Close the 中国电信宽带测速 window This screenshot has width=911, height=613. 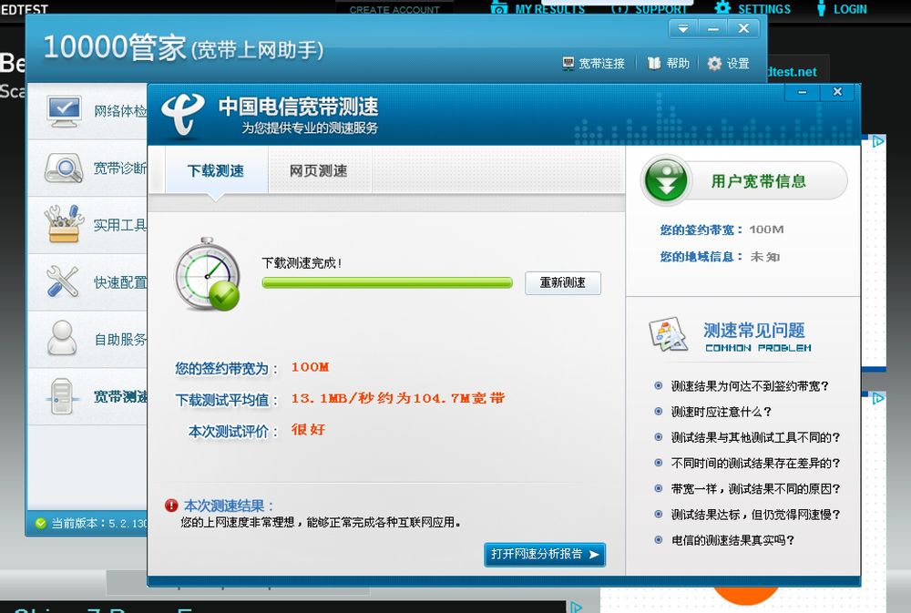point(837,92)
